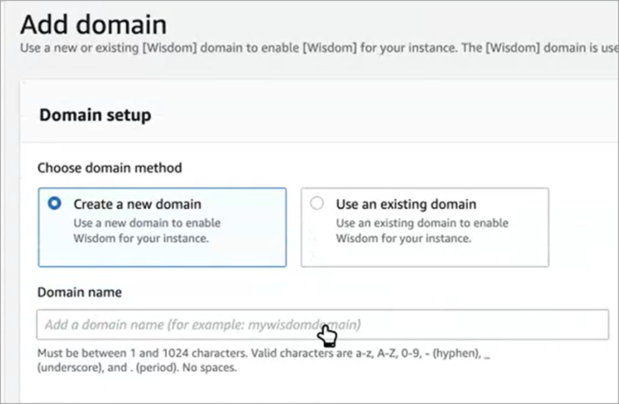Click the 'Create a new domain' option title
619x404 pixels.
point(137,204)
